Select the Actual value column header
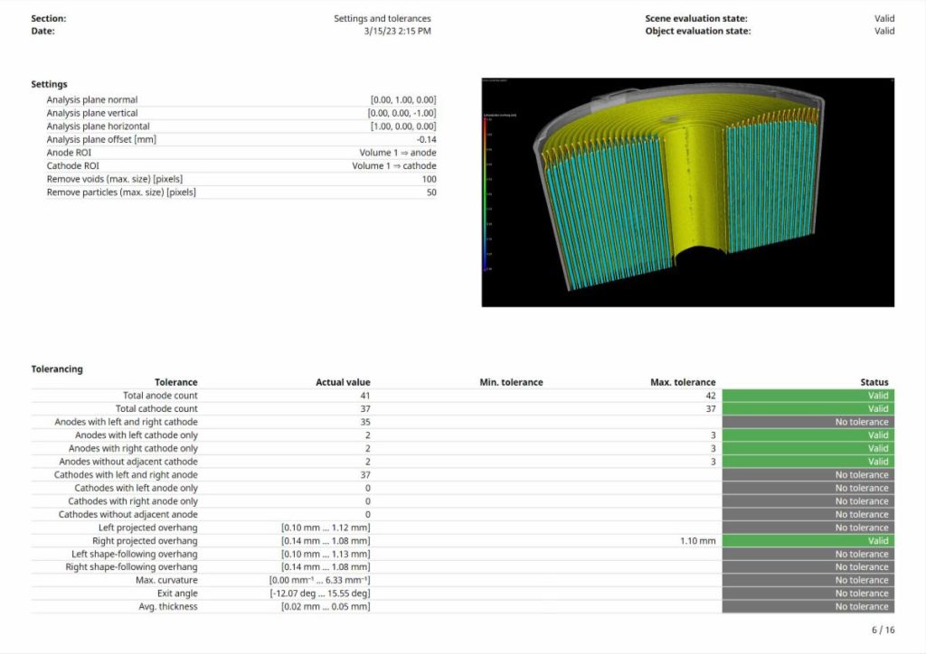Viewport: 926px width, 654px height. pyautogui.click(x=343, y=382)
